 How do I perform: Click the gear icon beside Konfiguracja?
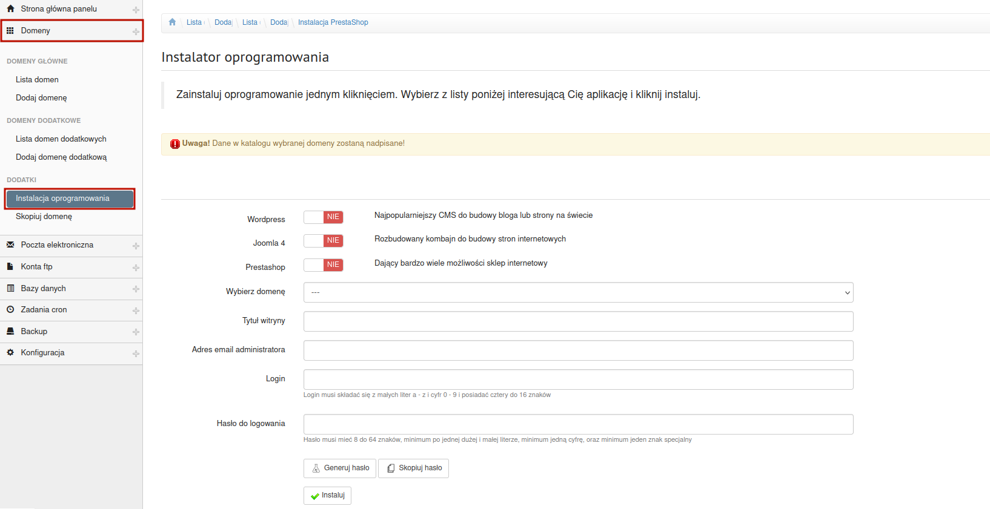pyautogui.click(x=10, y=353)
